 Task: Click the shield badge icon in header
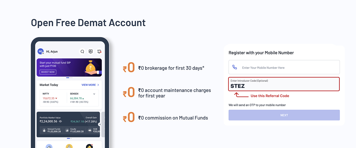[91, 52]
